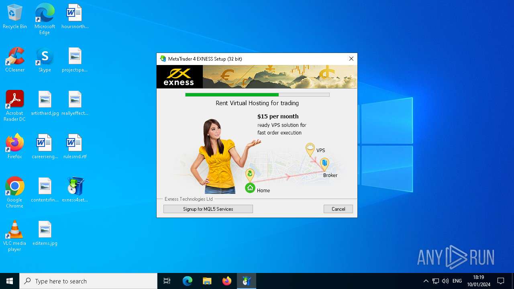514x289 pixels.
Task: Close the MetaTrader 4 EXNESS Setup dialog
Action: point(351,59)
